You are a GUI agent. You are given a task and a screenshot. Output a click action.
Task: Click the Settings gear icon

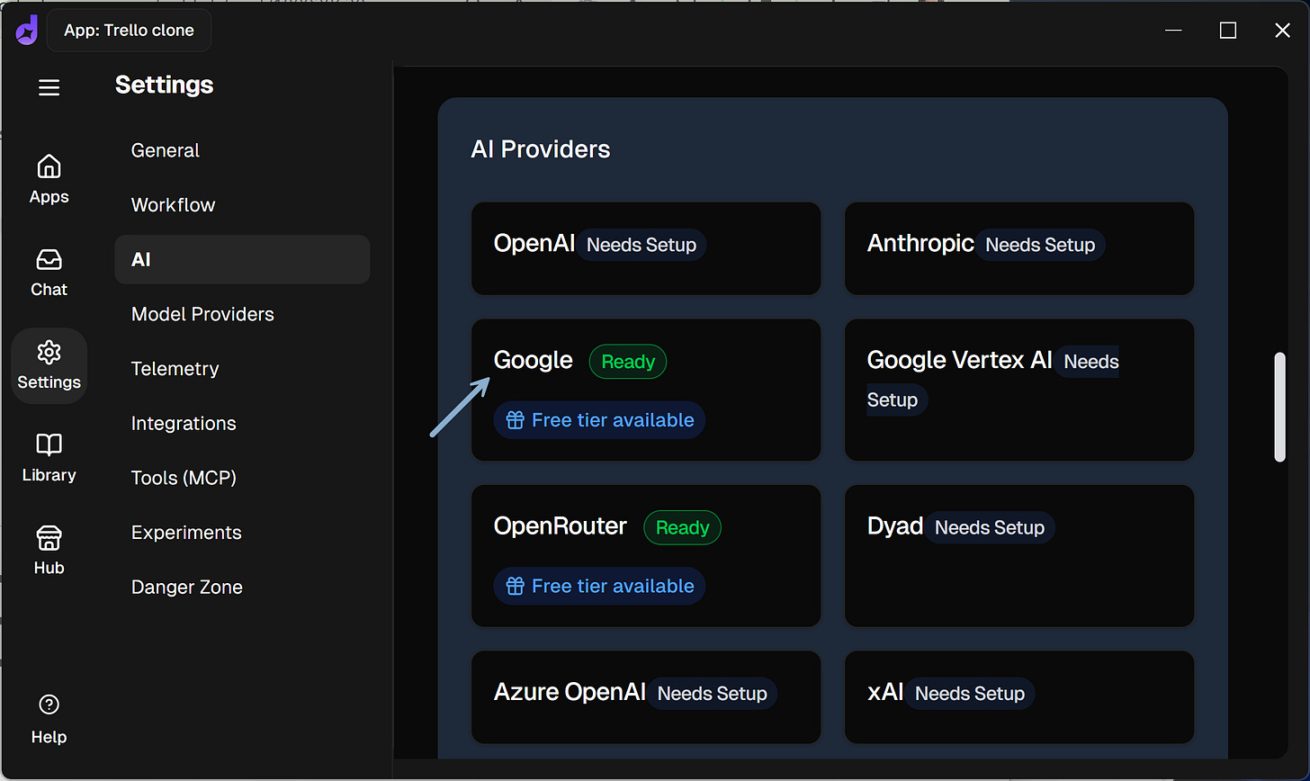pos(49,353)
